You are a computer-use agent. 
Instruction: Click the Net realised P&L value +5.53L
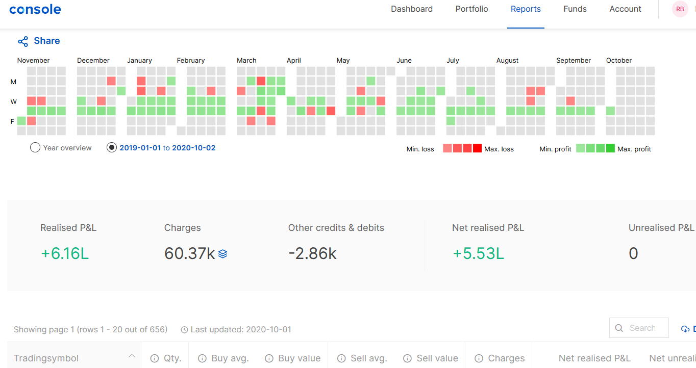[x=478, y=253]
